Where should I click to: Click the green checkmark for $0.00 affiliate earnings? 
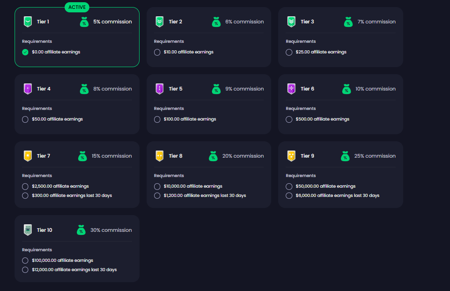[x=25, y=52]
